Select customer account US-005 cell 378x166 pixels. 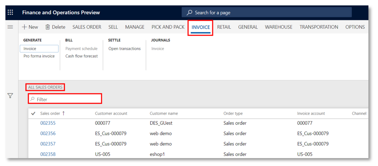103,154
